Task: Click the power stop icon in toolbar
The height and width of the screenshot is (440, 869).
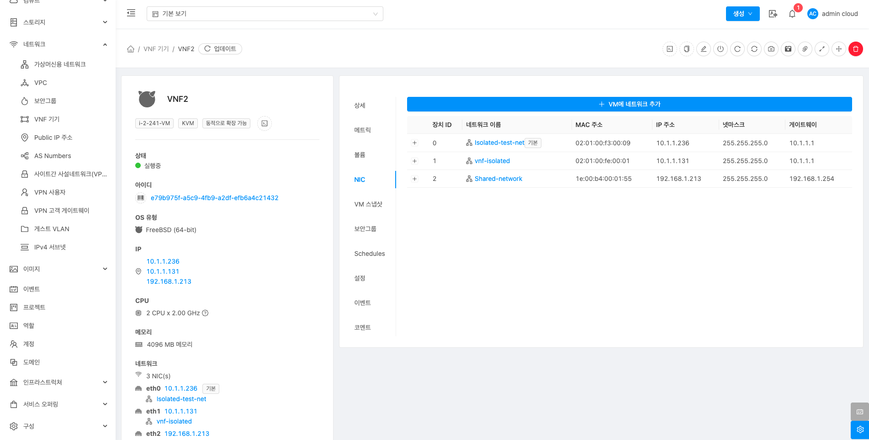Action: tap(721, 49)
